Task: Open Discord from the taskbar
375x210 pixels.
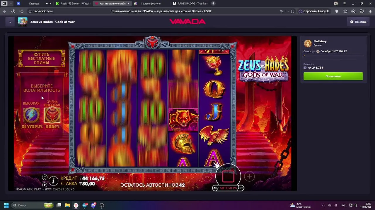Action: tap(93, 205)
